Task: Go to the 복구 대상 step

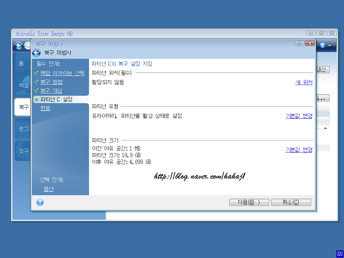Action: tap(51, 91)
